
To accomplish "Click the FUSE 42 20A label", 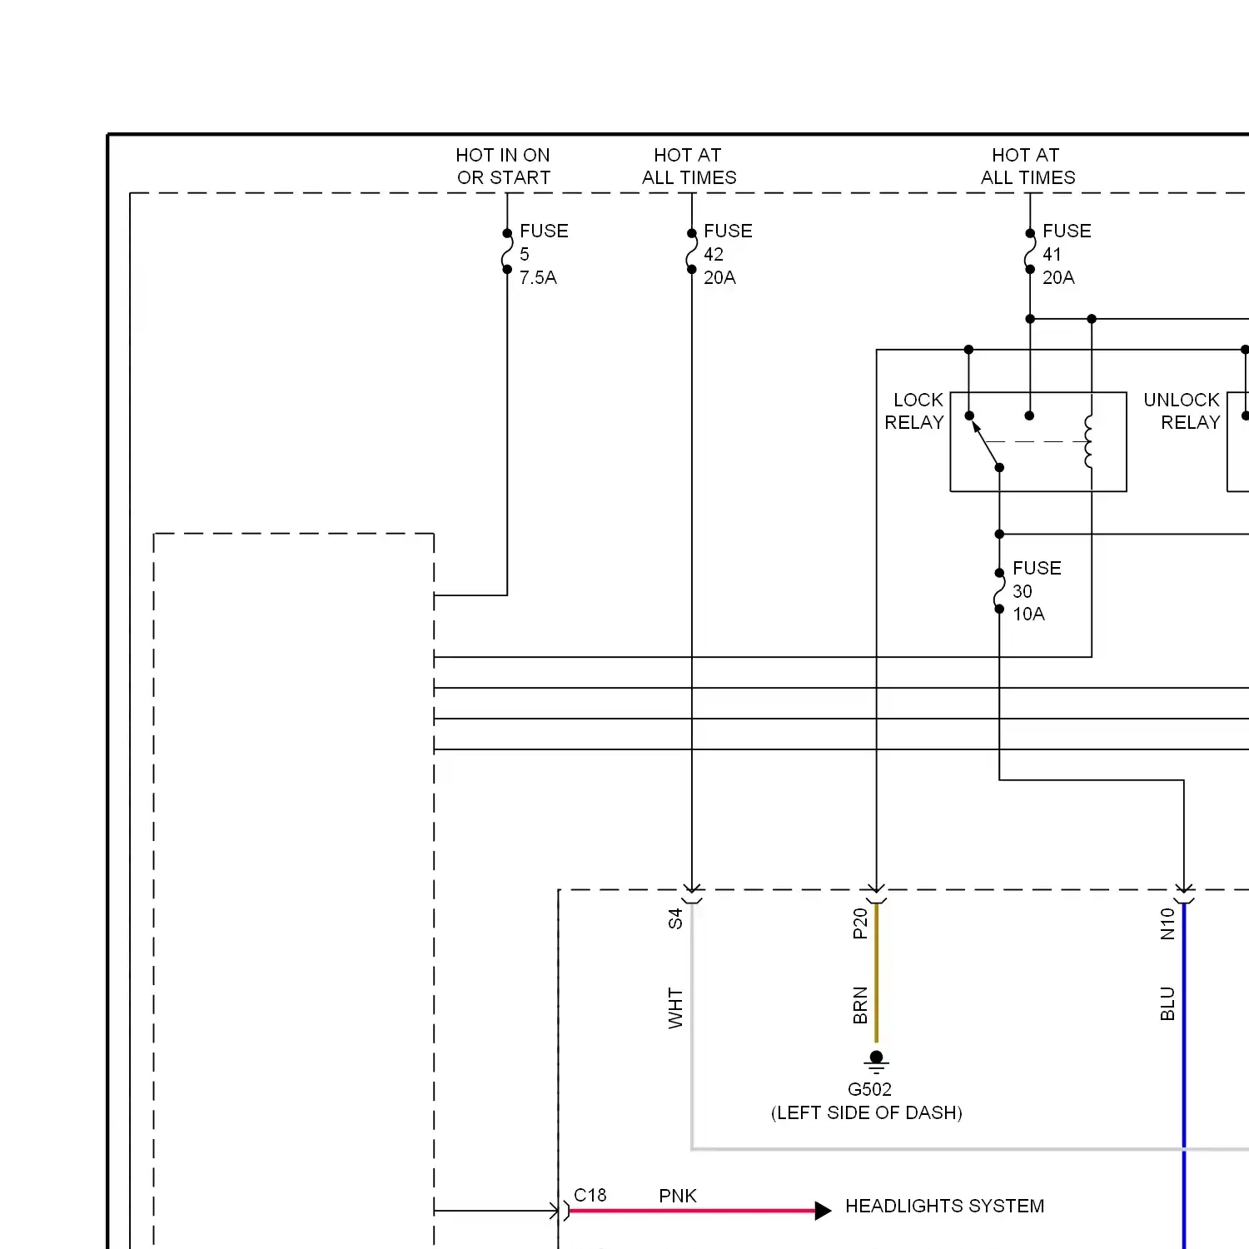I will [728, 254].
